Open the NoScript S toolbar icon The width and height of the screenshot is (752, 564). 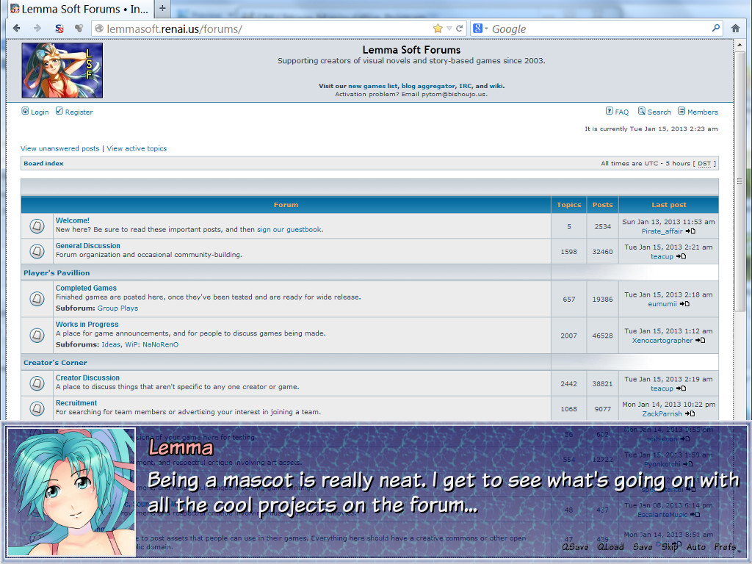(x=59, y=29)
